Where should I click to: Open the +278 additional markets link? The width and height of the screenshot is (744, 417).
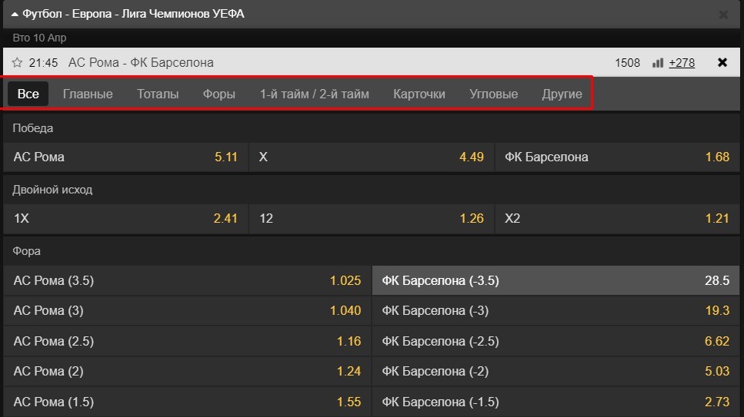point(682,62)
